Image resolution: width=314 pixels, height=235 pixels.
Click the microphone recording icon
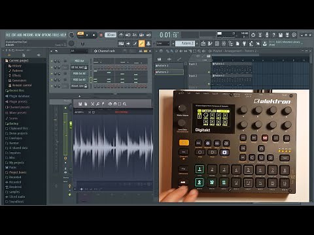pos(267,35)
